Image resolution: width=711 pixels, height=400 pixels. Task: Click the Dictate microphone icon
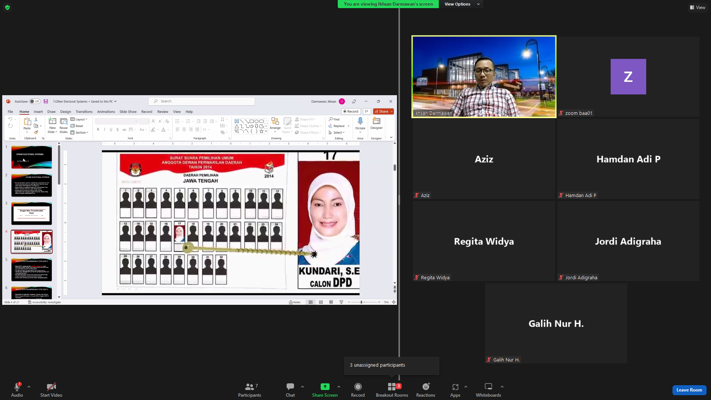(x=360, y=121)
